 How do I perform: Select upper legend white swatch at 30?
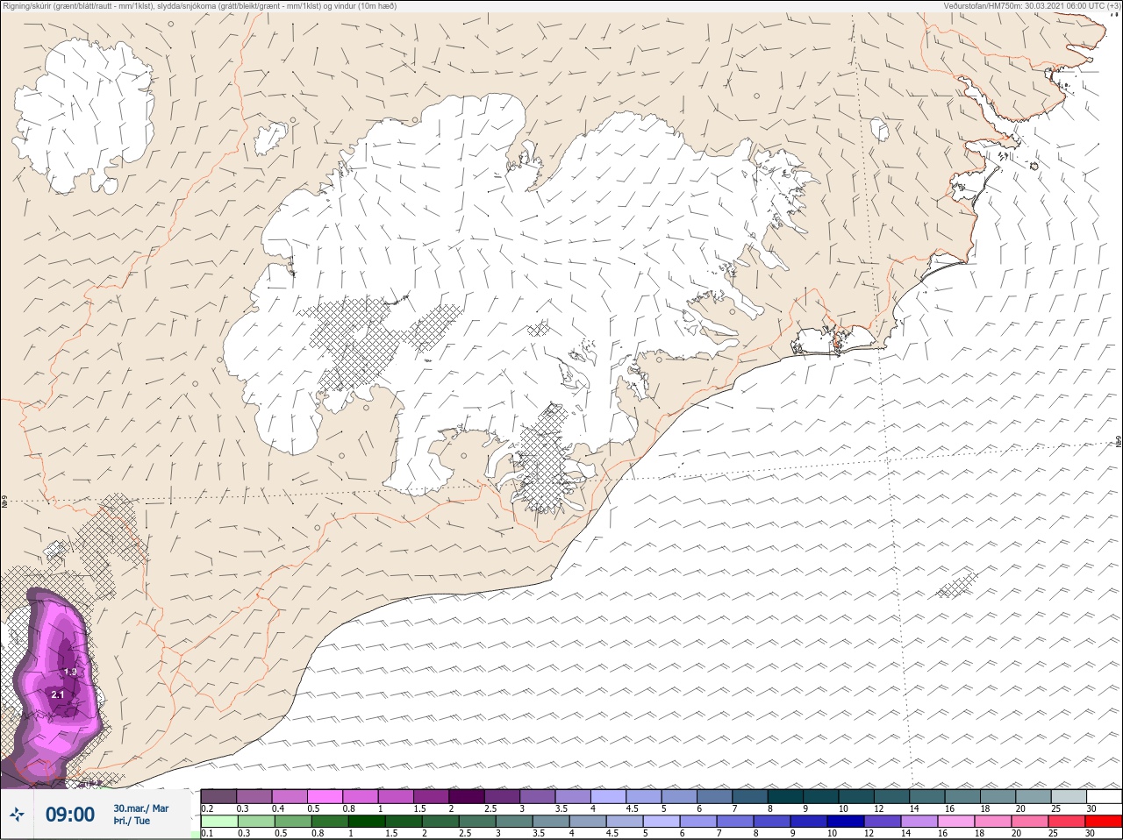coord(1105,796)
